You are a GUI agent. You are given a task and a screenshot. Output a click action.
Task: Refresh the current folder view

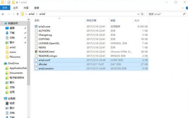(x=142, y=14)
